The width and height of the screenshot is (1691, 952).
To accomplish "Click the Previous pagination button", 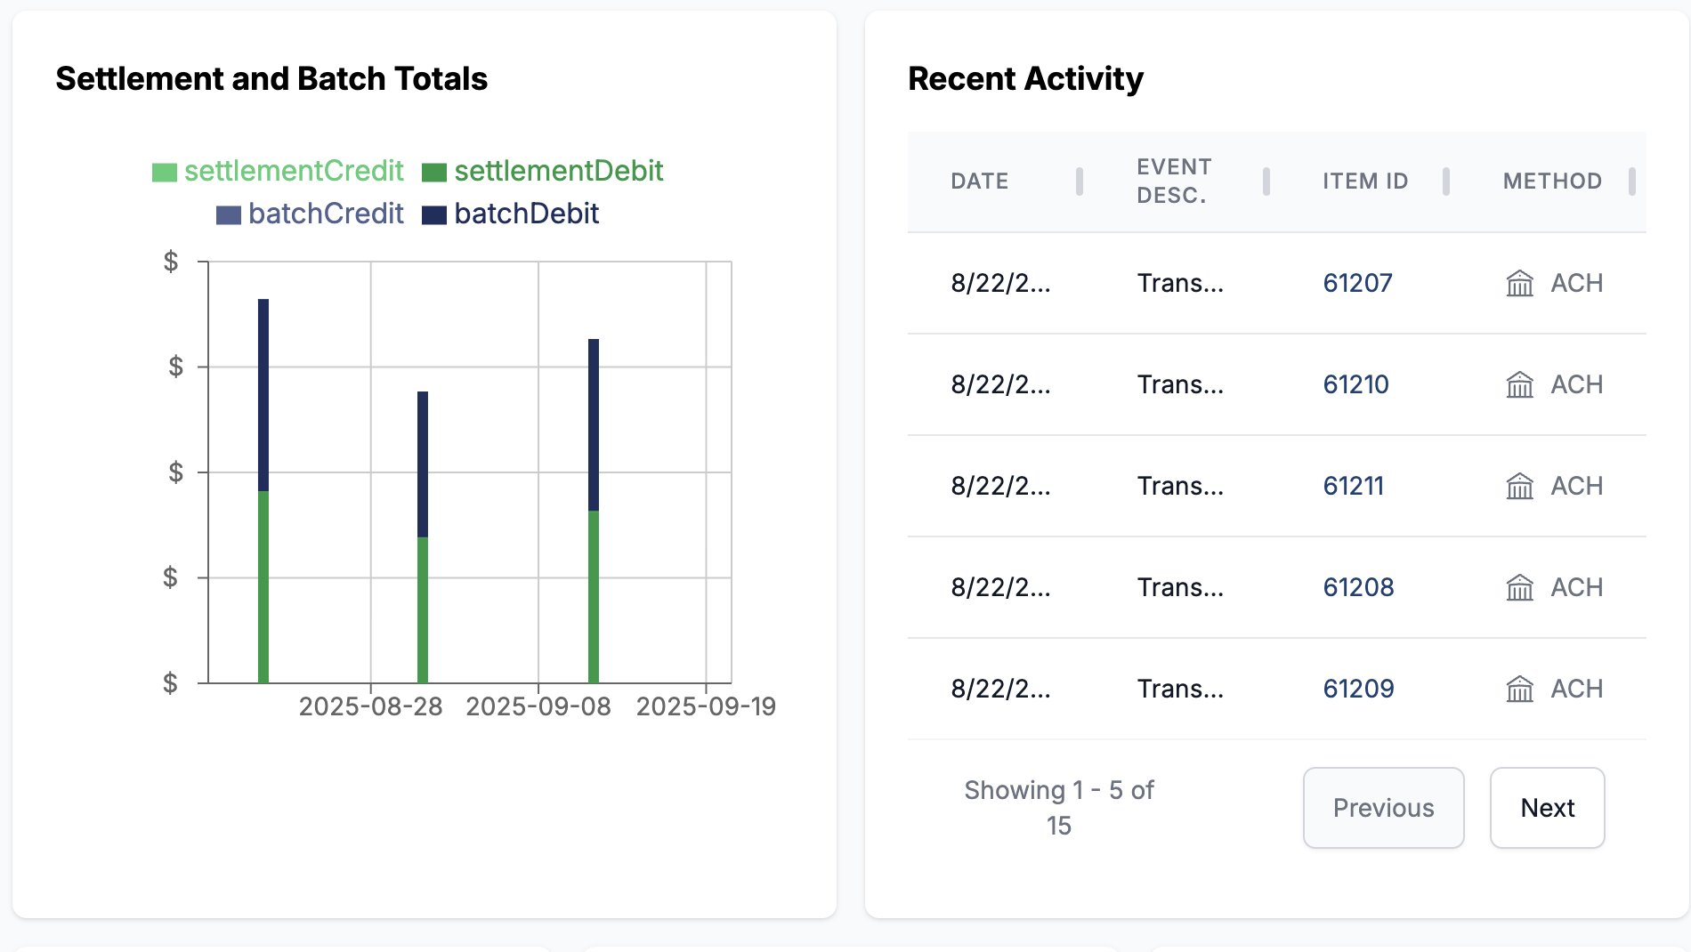I will point(1383,808).
